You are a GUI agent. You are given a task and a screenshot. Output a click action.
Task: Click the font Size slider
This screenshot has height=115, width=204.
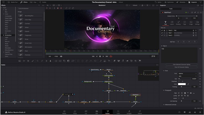click(185, 79)
